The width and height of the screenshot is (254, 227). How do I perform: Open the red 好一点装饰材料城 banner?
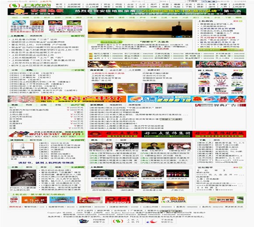click(219, 134)
